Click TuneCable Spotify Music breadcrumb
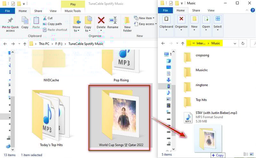The width and height of the screenshot is (256, 158). tap(86, 44)
